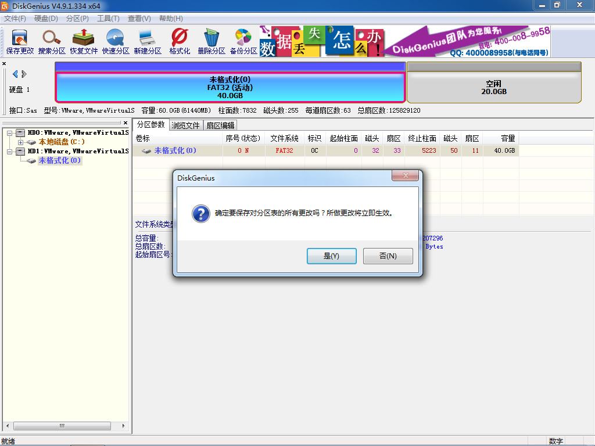Open the 硬盘(D) menu
This screenshot has height=446, width=595.
point(46,18)
